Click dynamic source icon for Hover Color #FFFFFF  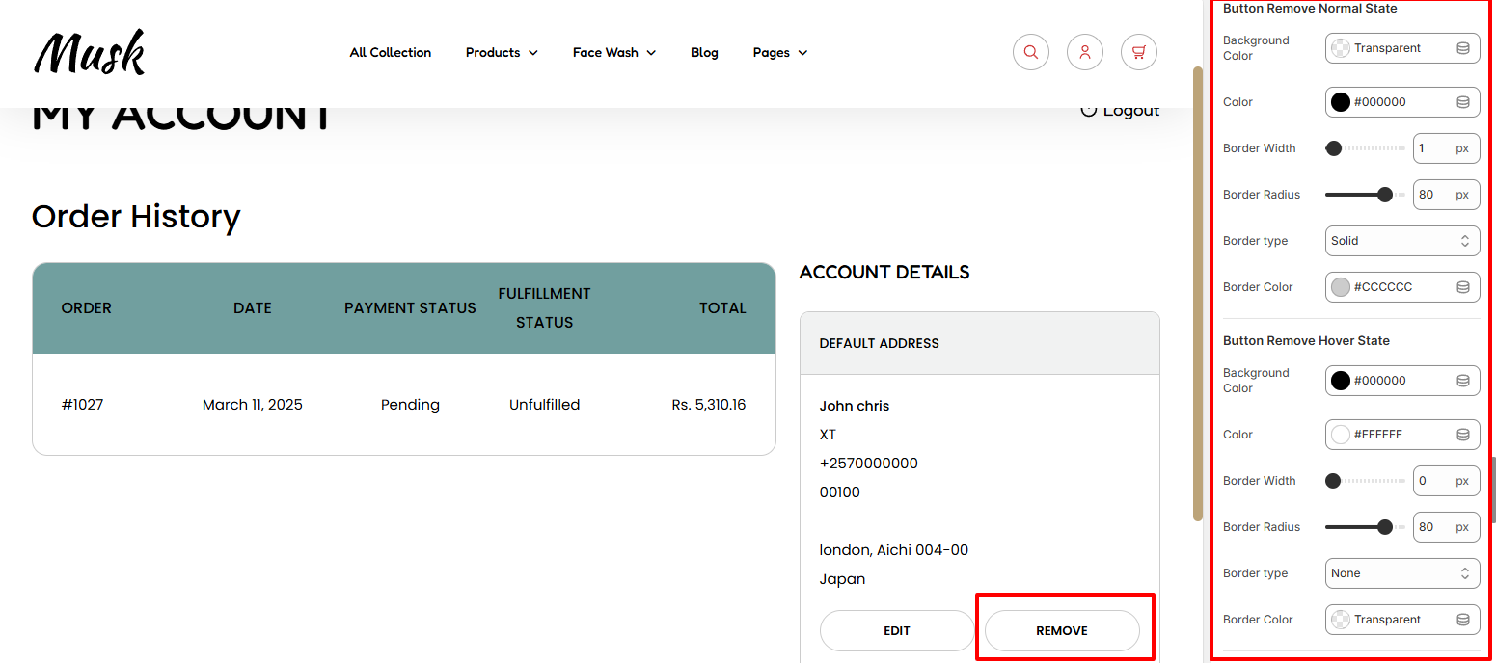1462,435
